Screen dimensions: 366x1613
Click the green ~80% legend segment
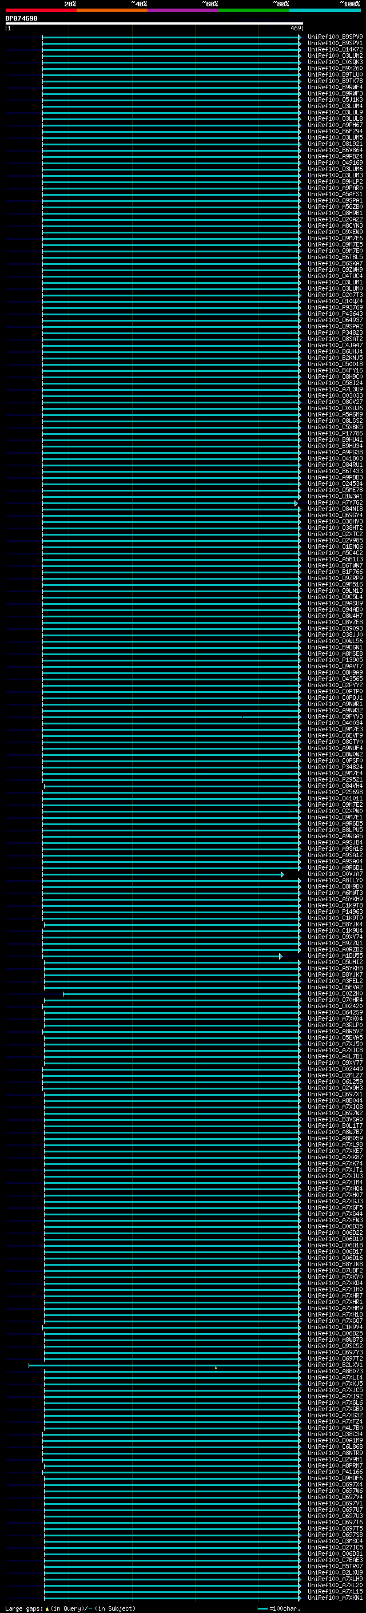coord(254,10)
